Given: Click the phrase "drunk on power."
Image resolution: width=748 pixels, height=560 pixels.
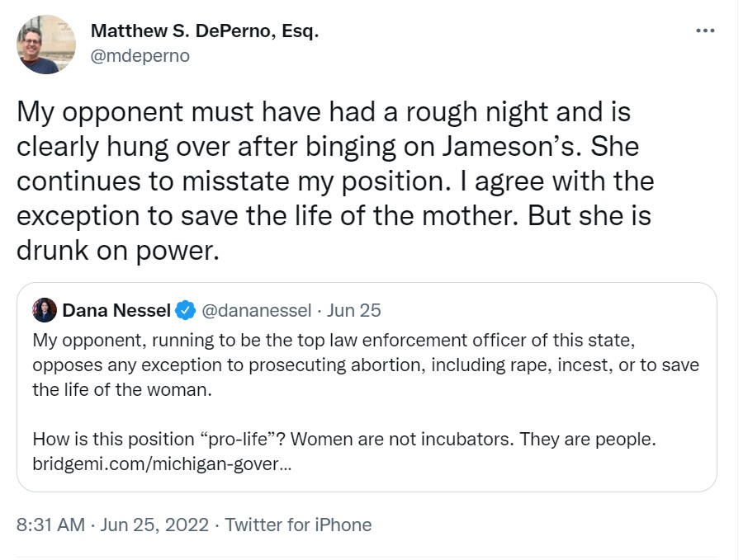Looking at the screenshot, I should click(x=118, y=251).
